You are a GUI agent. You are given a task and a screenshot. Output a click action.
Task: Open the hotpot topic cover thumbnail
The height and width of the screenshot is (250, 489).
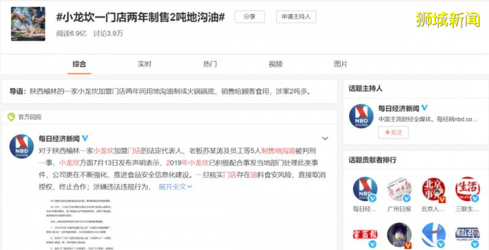coord(28,24)
